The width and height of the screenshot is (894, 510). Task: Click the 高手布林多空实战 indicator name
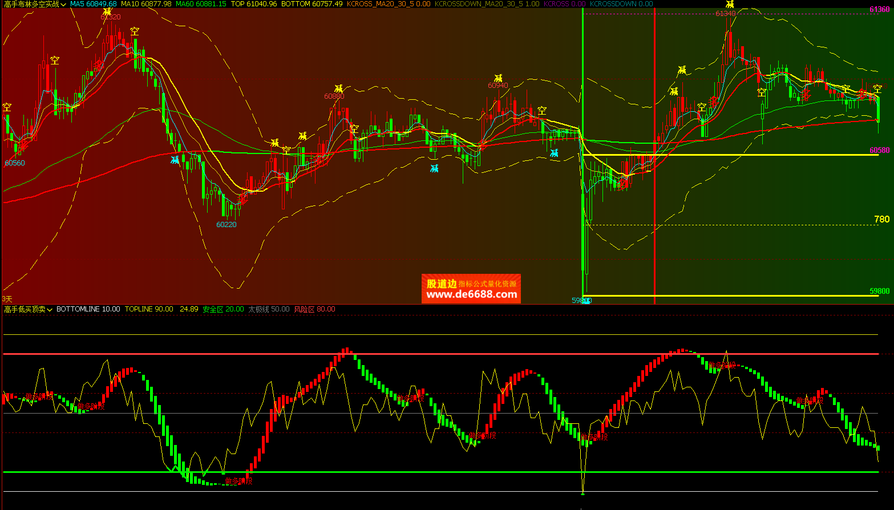coord(31,4)
